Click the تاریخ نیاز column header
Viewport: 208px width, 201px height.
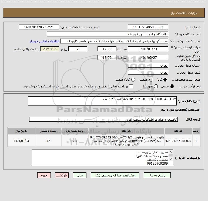click(x=21, y=131)
